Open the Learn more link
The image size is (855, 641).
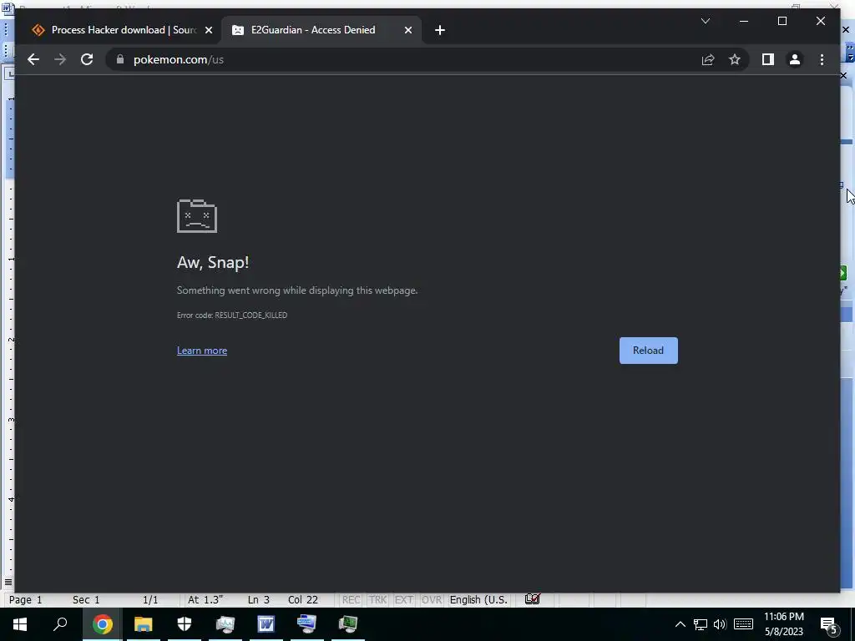tap(202, 351)
